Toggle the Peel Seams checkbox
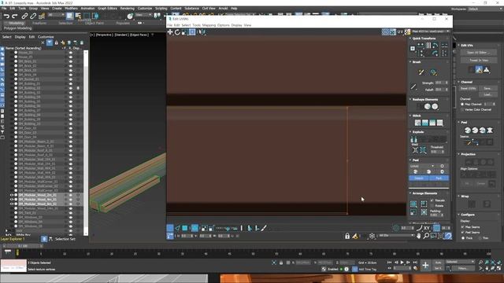The height and width of the screenshot is (283, 504). coord(463,233)
